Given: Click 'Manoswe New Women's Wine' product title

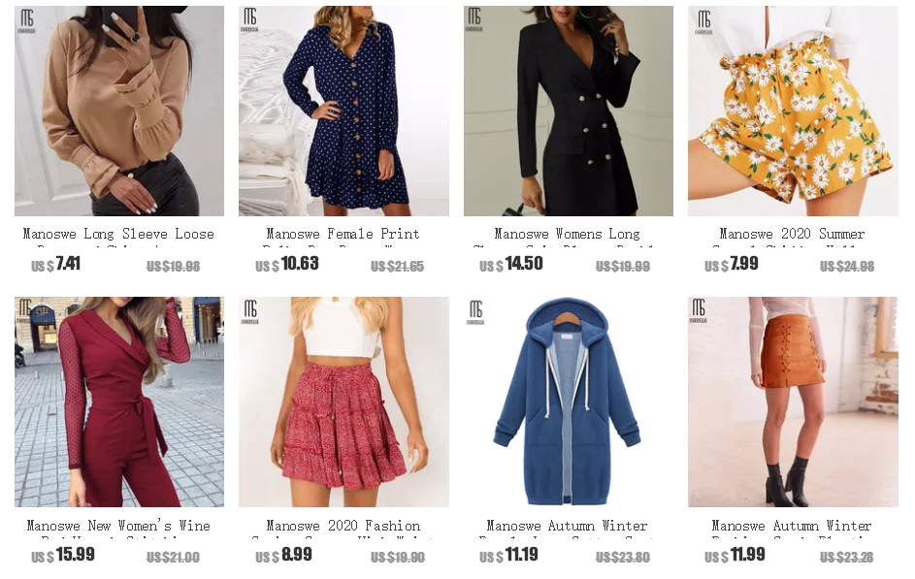Looking at the screenshot, I should 118,526.
